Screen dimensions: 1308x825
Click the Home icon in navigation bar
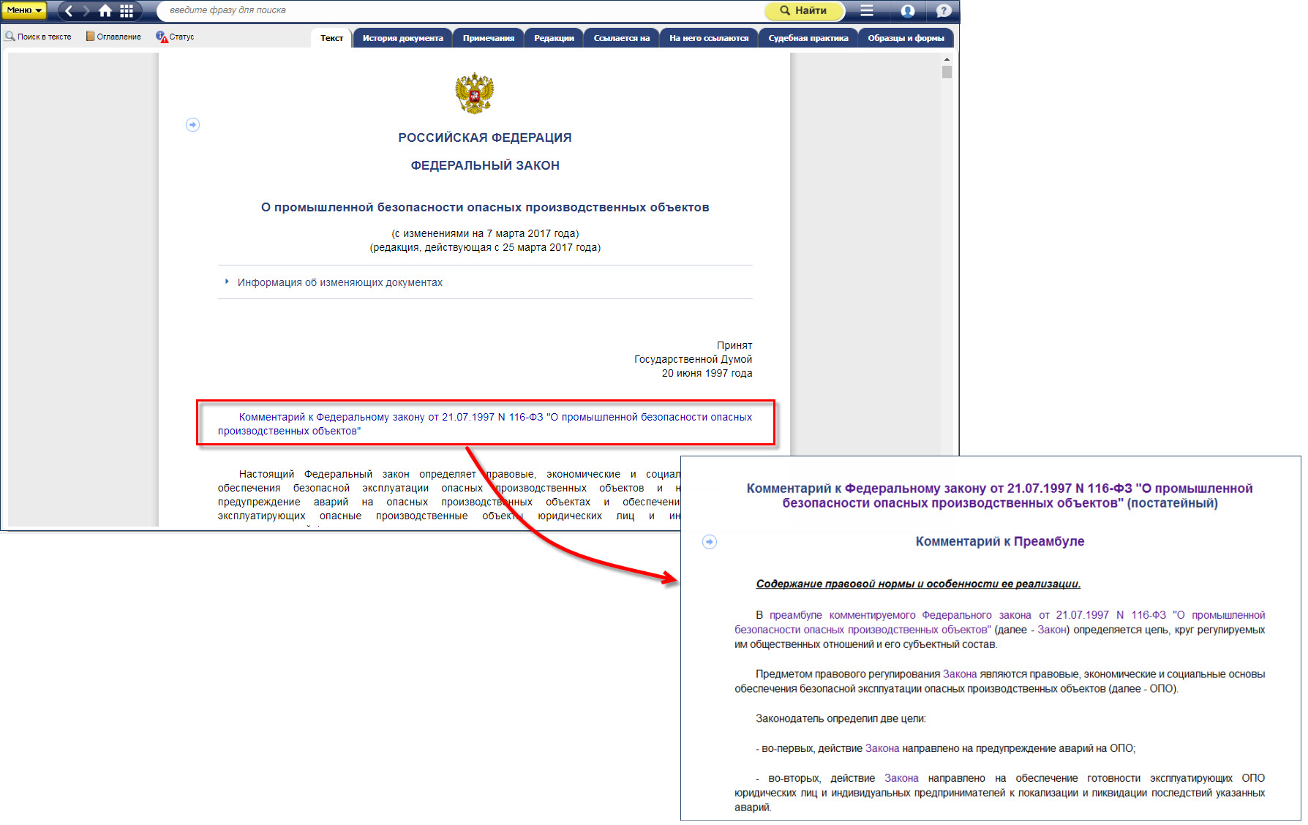105,11
